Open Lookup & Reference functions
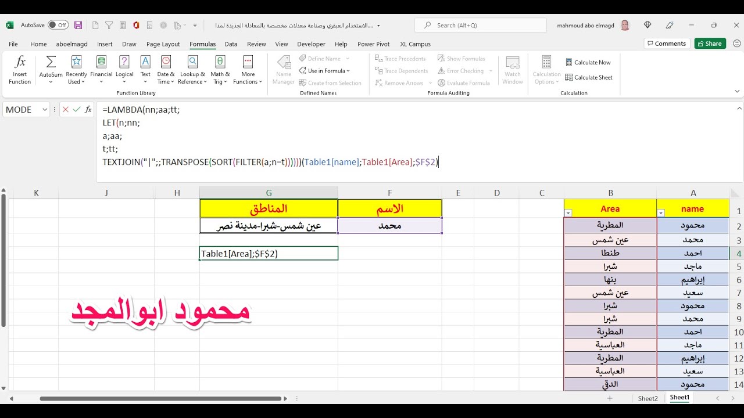The width and height of the screenshot is (744, 418). click(192, 70)
